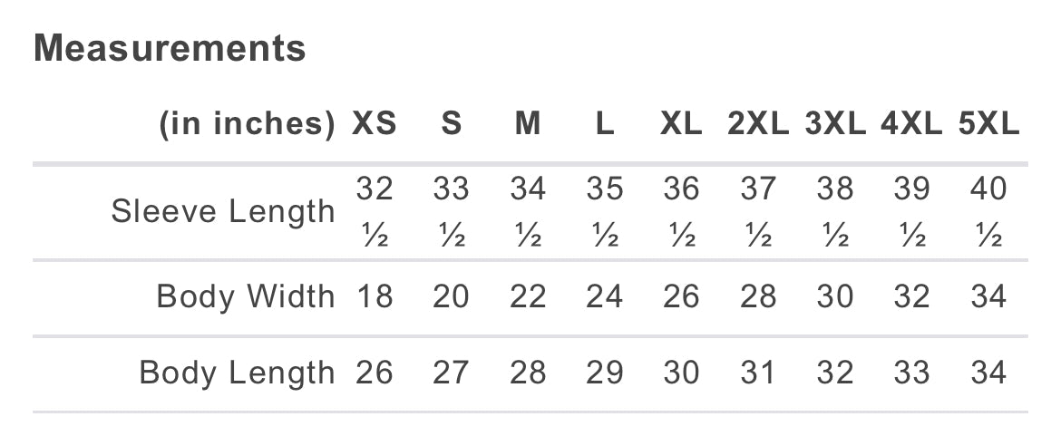Click the Sleeve Length value for 4XL
1061x436 pixels.
coord(911,212)
